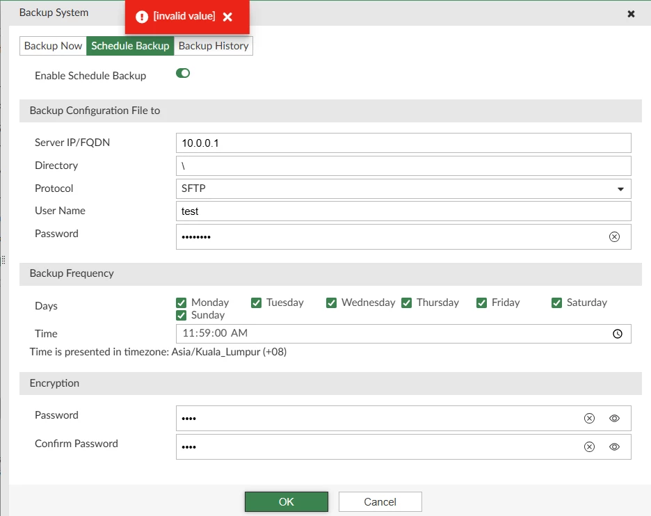The image size is (651, 516).
Task: Confirm settings with the OK button
Action: (286, 501)
